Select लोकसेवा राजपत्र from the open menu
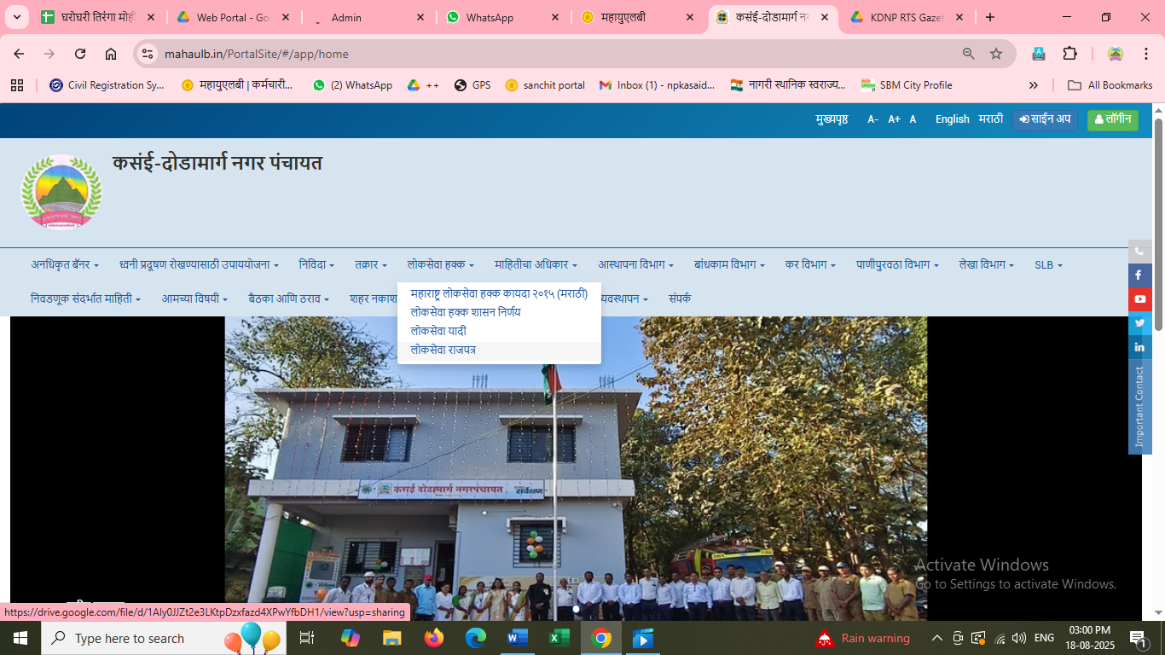 tap(443, 350)
